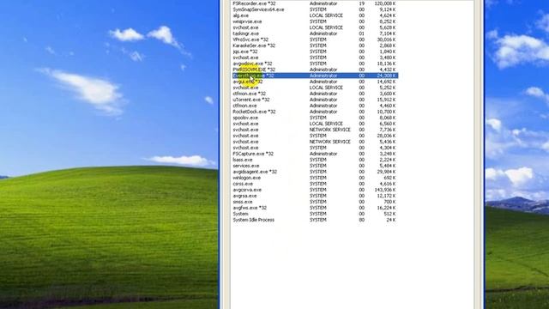The width and height of the screenshot is (549, 309).
Task: Select the FSRecorder.exe *32 process
Action: point(315,3)
